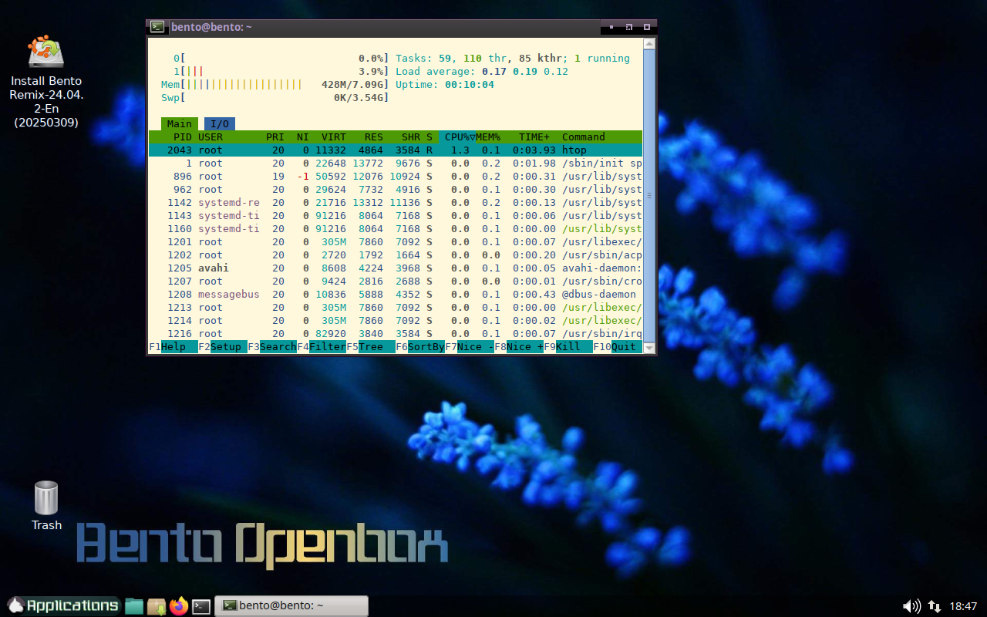987x617 pixels.
Task: Select process row PID 1142
Action: [396, 202]
